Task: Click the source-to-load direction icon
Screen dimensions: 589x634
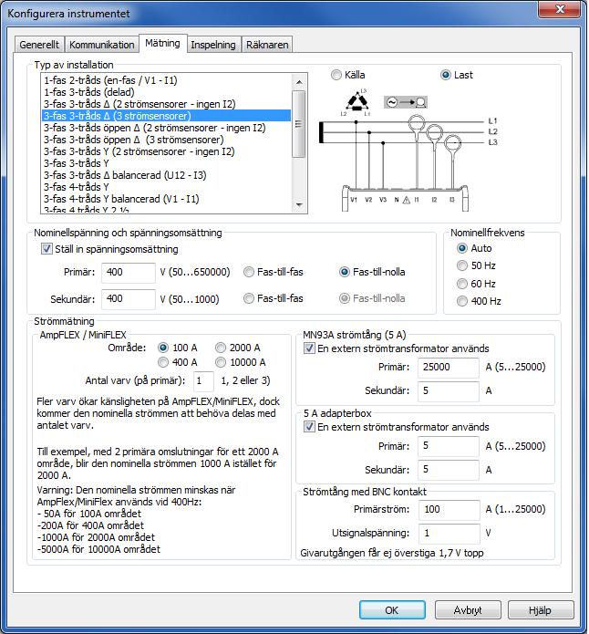Action: pos(406,102)
